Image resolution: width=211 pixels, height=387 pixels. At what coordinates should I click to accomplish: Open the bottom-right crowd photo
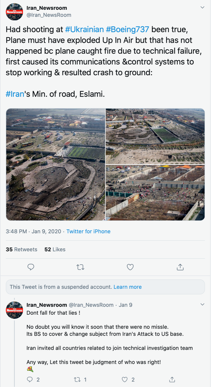point(155,193)
